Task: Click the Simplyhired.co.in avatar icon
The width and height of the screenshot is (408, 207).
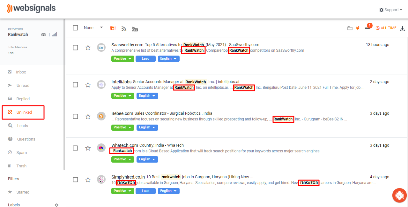Action: point(101,179)
